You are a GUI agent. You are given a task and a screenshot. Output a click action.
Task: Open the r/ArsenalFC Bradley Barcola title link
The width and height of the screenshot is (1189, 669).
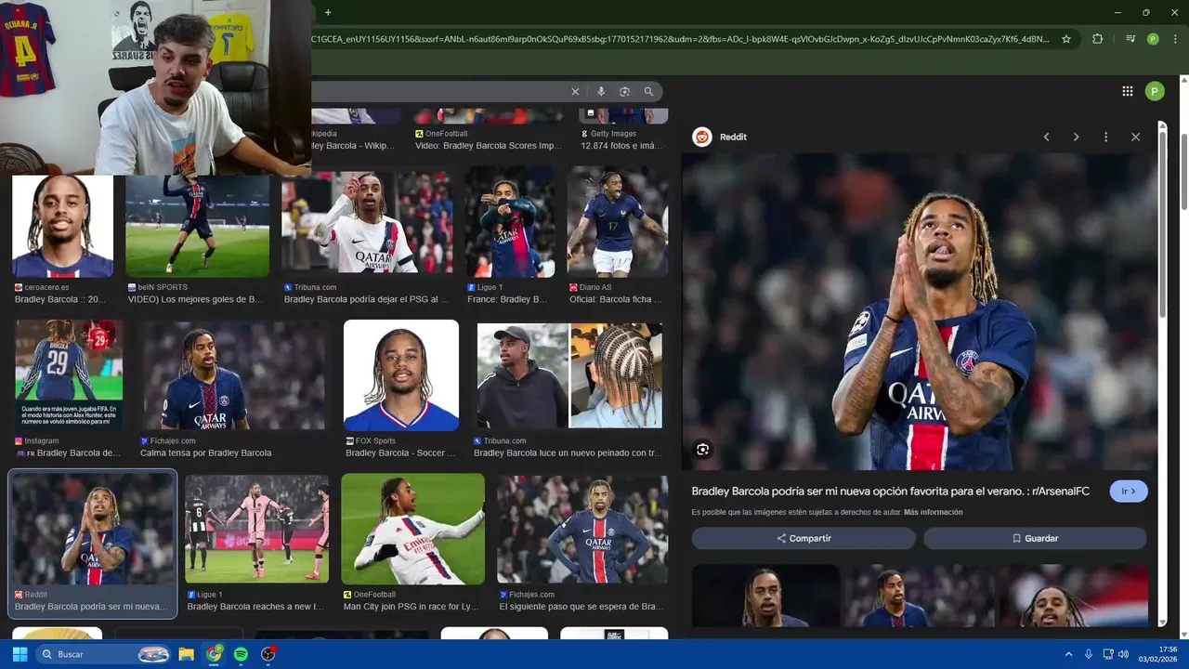point(890,491)
